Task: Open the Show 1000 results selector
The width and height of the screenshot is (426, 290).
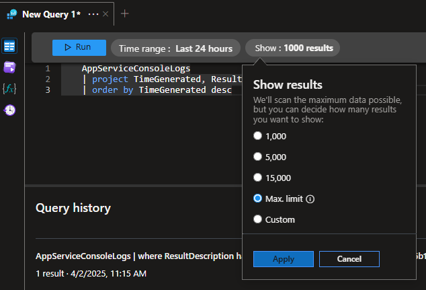Action: (x=292, y=48)
